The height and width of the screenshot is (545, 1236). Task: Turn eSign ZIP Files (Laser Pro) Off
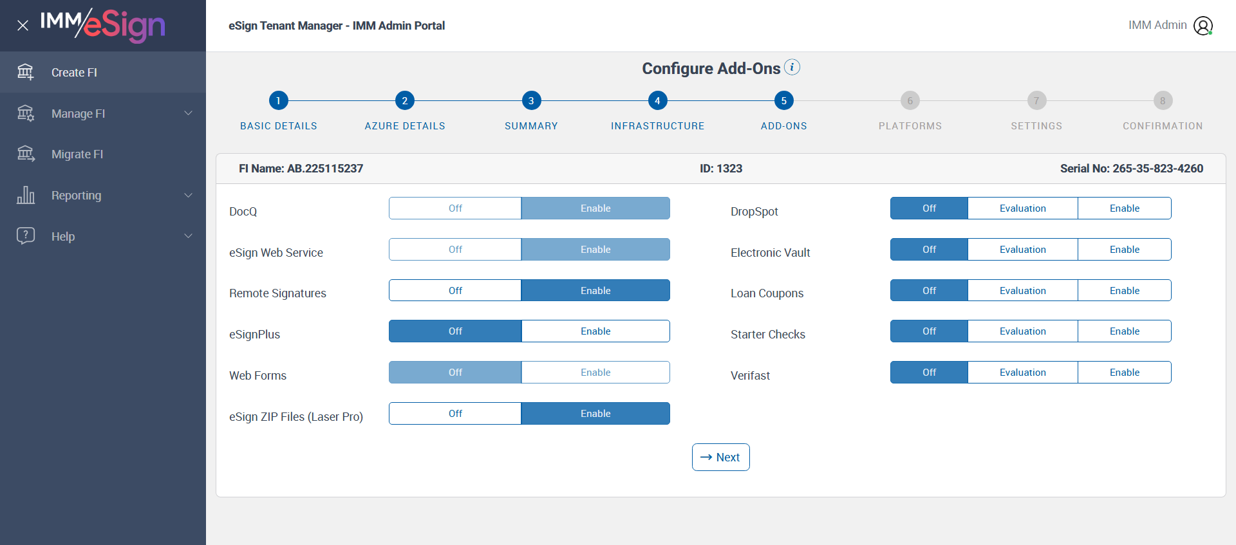(455, 414)
